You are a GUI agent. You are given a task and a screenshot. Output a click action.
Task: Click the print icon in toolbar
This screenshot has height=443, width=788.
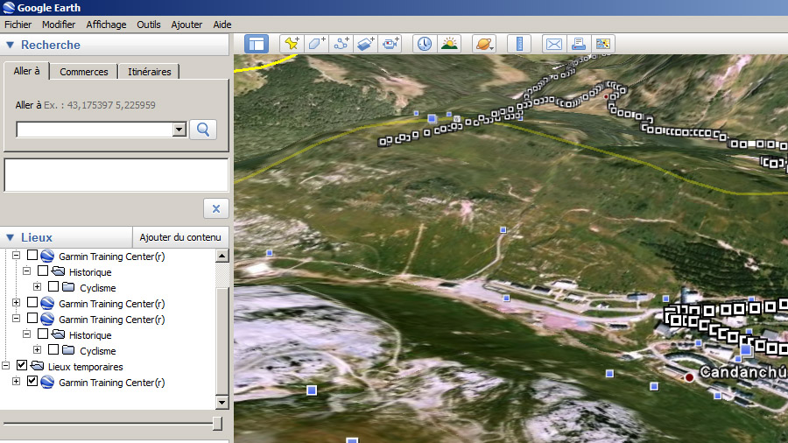click(x=578, y=43)
